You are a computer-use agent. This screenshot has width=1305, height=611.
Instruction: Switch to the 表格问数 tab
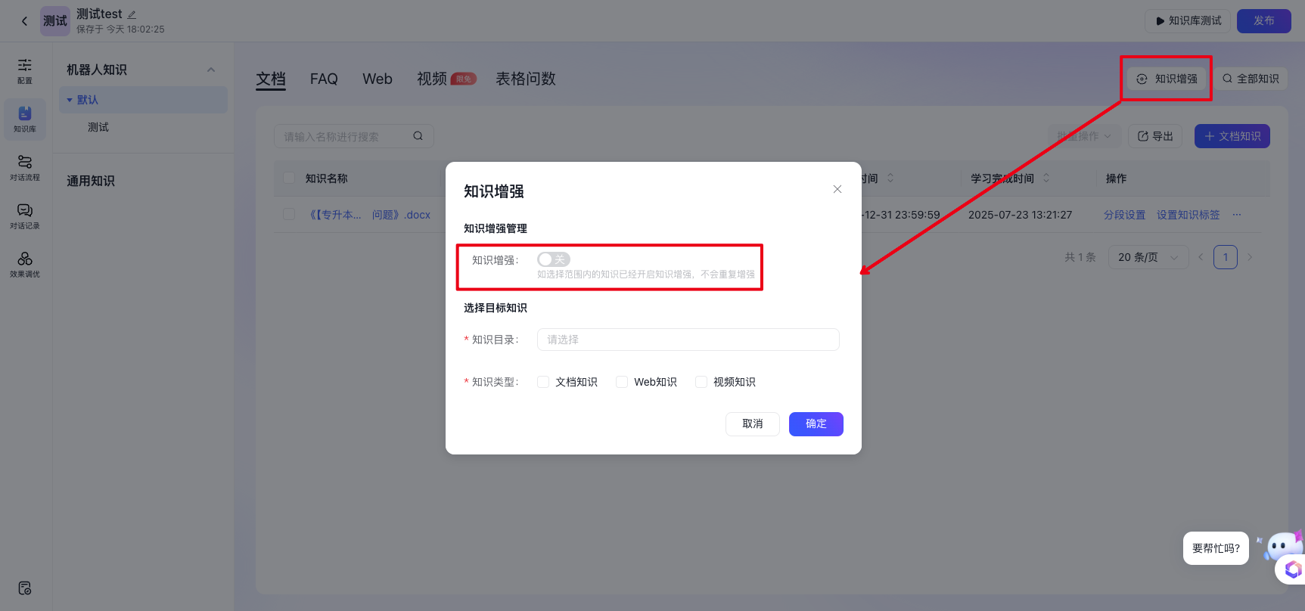click(525, 79)
